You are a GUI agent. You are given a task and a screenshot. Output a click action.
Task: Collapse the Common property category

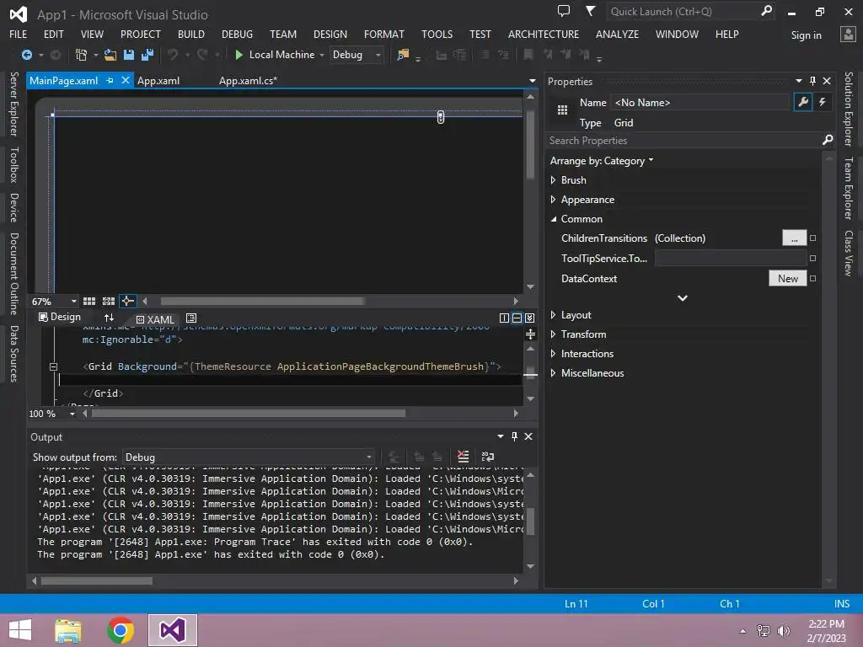[x=554, y=219]
